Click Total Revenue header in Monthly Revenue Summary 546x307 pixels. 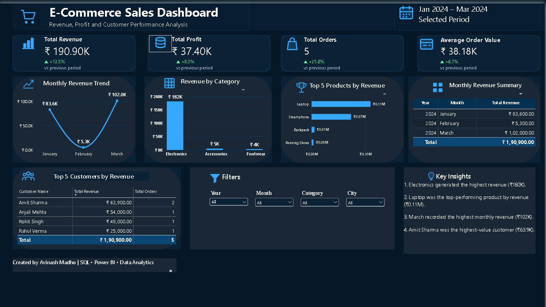pos(506,103)
